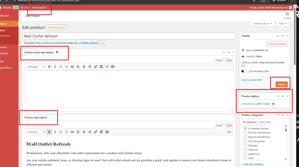Enter fullscreen mode in the product description editor
The width and height of the screenshot is (299, 167).
(x=229, y=132)
